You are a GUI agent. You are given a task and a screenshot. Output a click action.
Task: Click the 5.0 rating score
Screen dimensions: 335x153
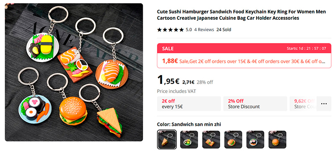tap(189, 30)
